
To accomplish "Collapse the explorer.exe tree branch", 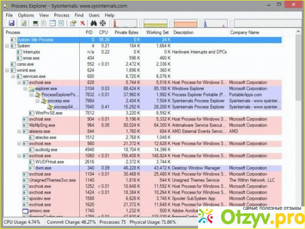I will click(x=25, y=88).
